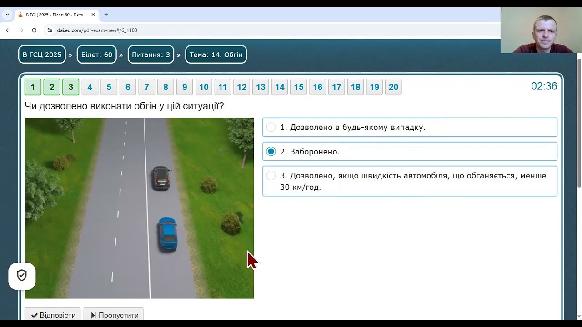The height and width of the screenshot is (327, 582).
Task: Click the address bar URL field
Action: (x=273, y=30)
